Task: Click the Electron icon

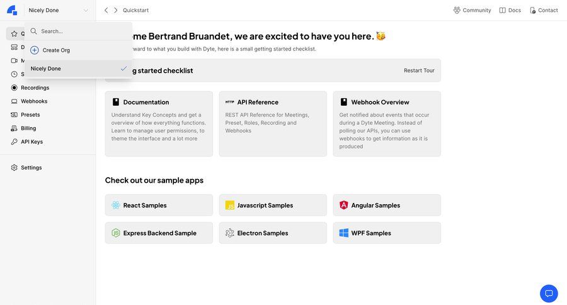Action: (229, 233)
